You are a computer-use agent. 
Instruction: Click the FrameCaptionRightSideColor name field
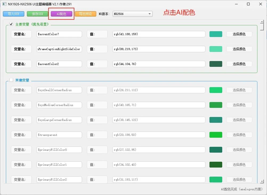[59, 49]
